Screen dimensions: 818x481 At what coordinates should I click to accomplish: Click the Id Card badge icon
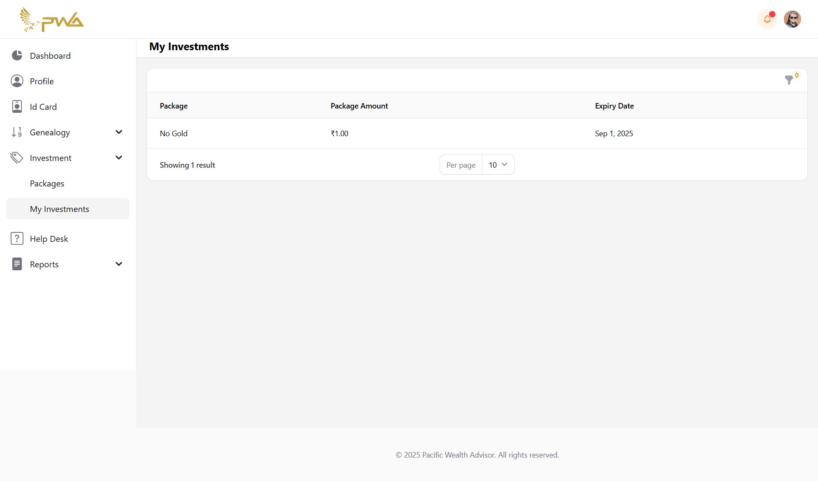[x=17, y=106]
